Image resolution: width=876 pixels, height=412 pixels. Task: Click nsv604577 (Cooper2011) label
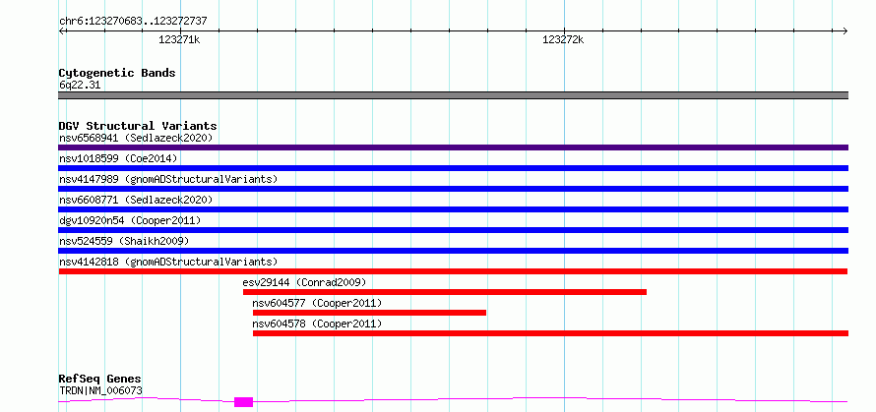coord(317,303)
